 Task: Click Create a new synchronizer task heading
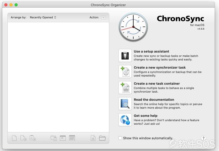point(160,68)
